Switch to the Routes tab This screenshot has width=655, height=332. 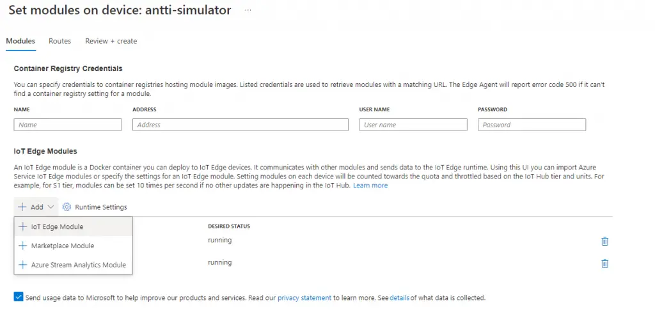[x=59, y=41]
